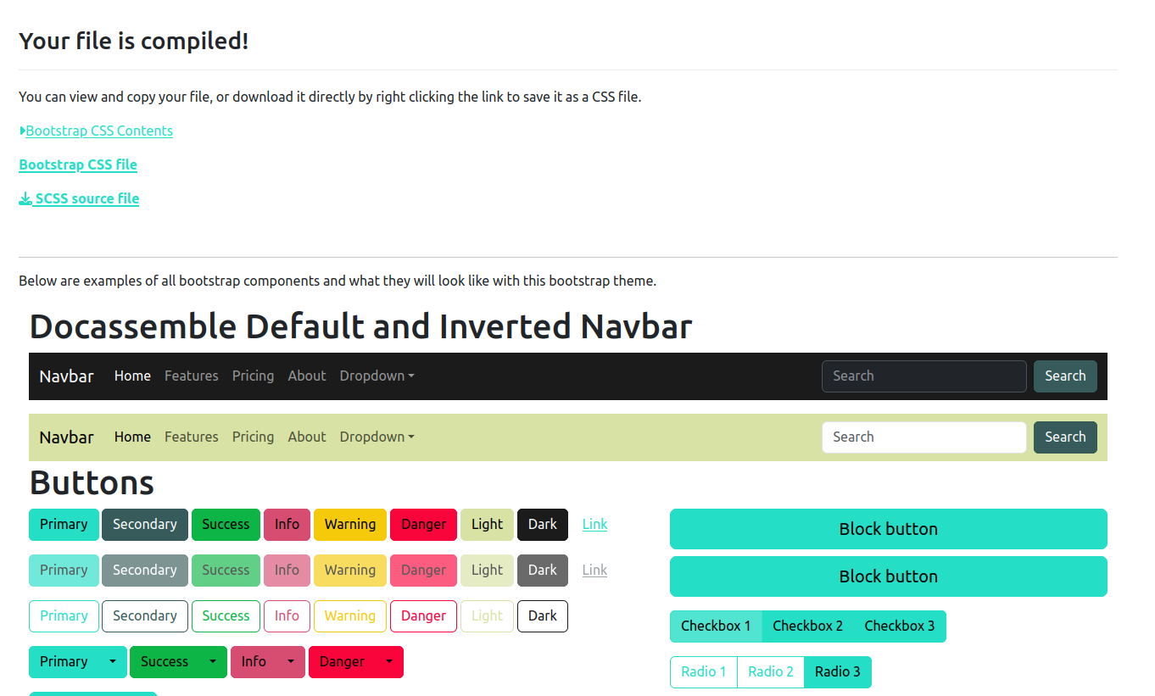Click the lower Block button

(x=889, y=576)
